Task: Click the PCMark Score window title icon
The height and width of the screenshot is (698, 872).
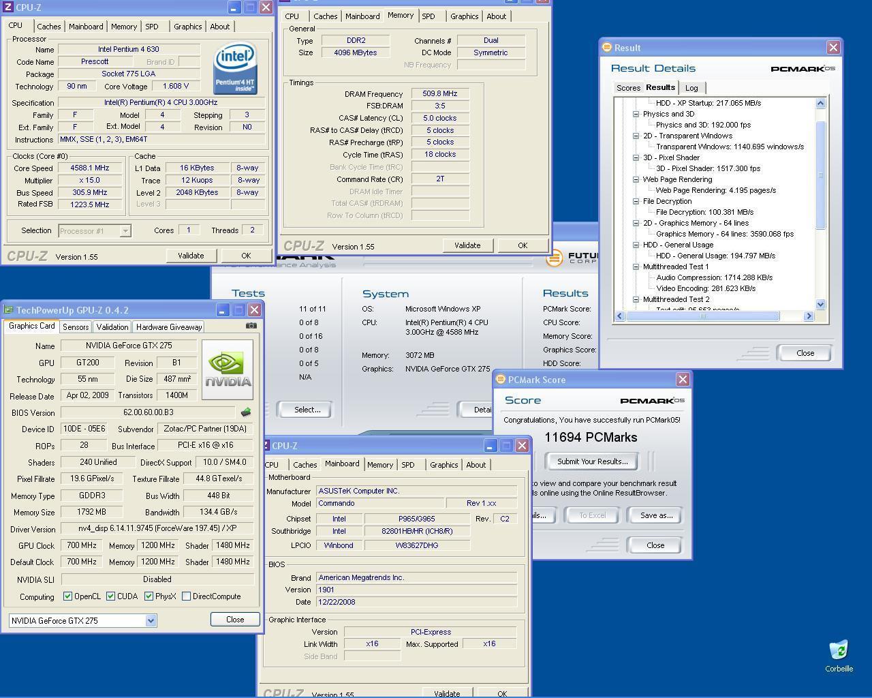Action: click(501, 380)
